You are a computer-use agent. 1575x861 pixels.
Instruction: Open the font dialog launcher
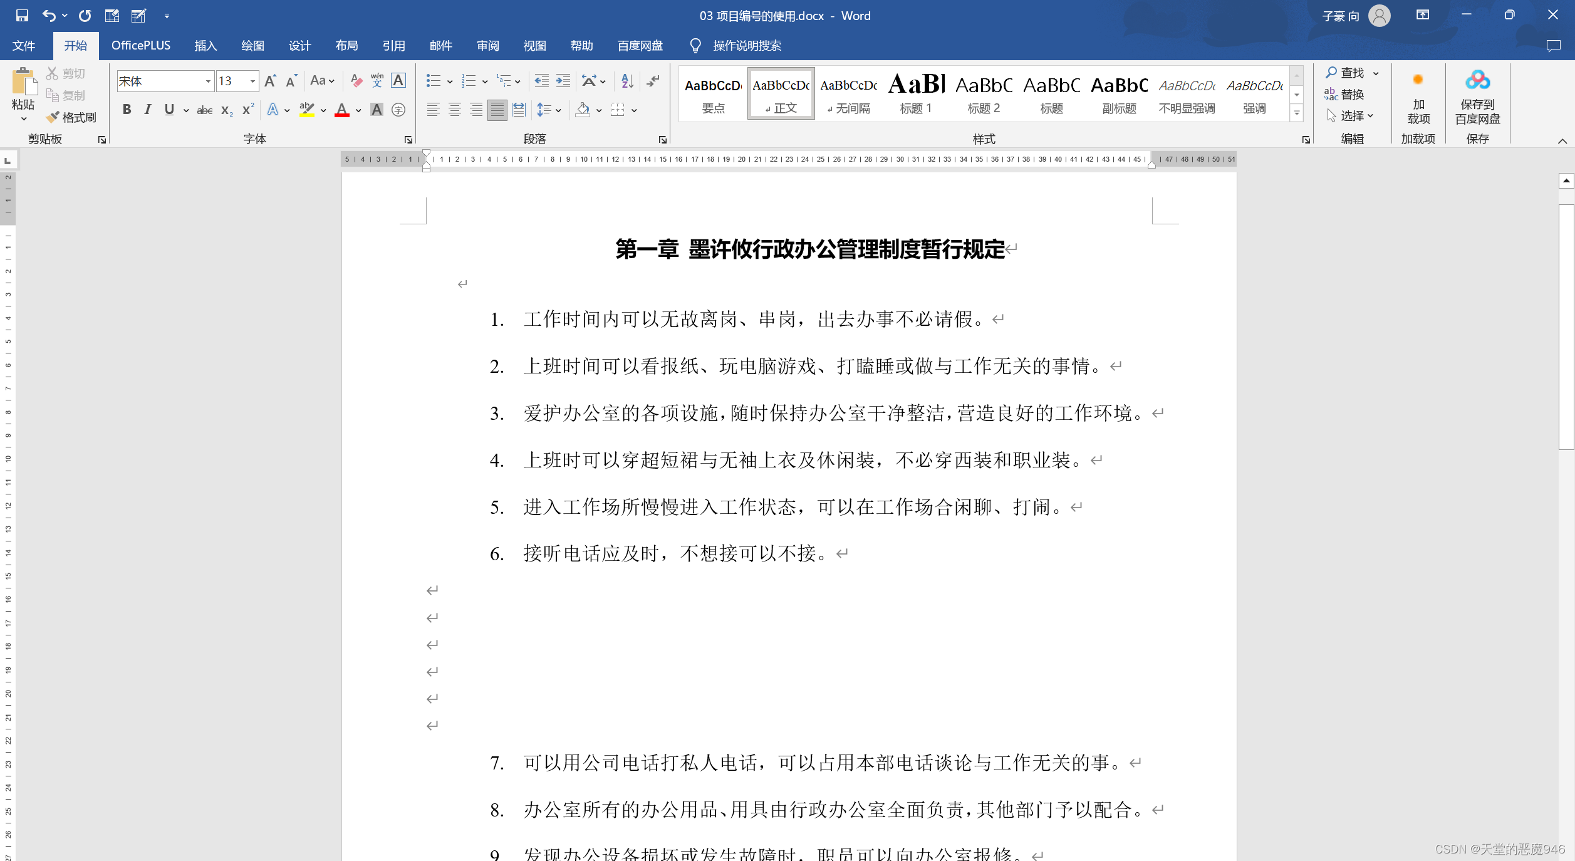408,140
